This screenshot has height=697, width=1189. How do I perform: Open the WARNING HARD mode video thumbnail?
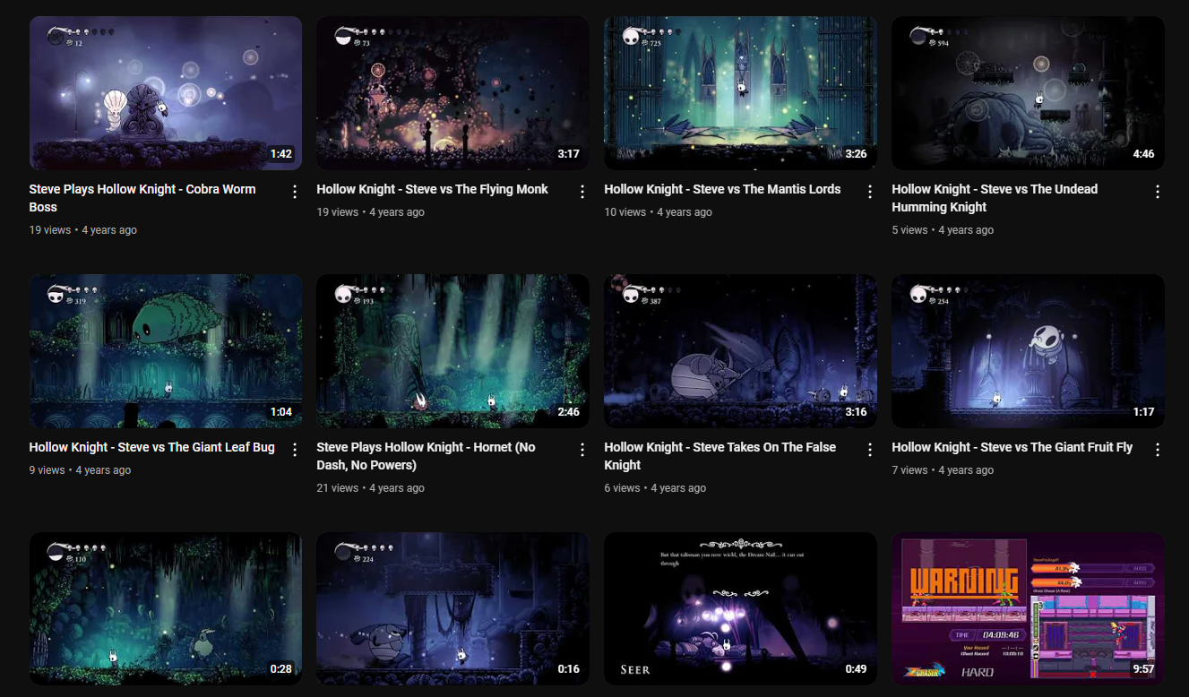(1028, 609)
